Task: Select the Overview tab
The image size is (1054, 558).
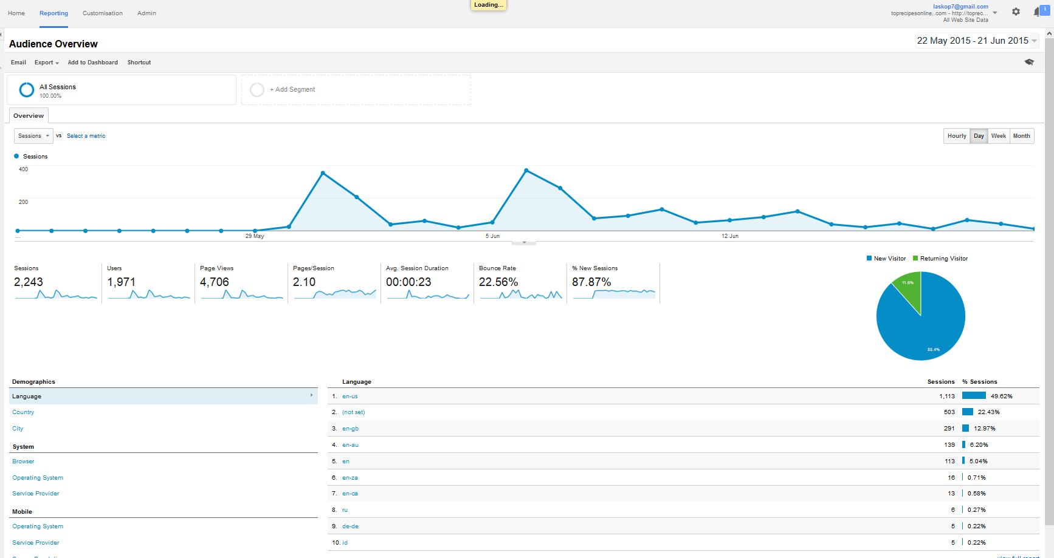Action: (x=29, y=116)
